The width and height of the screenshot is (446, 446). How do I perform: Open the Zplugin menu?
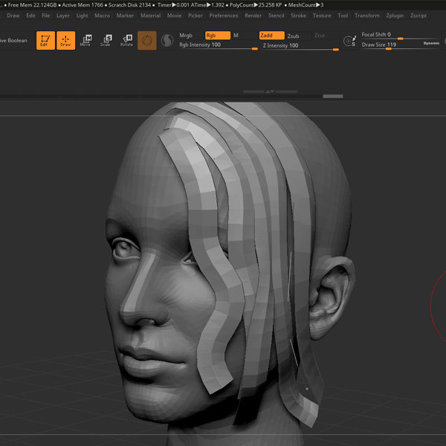tap(395, 16)
